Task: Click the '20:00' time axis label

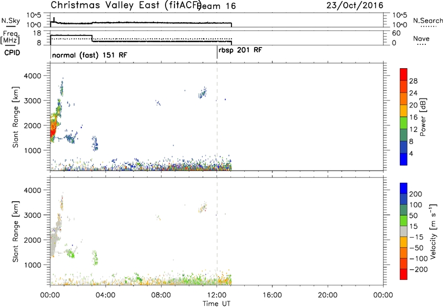Action: 327,295
